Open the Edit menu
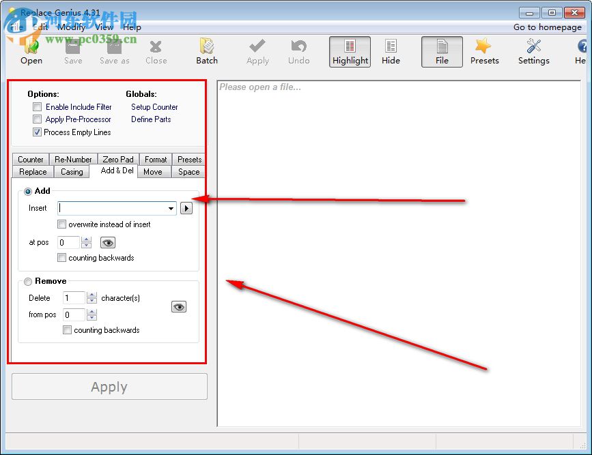 pyautogui.click(x=40, y=27)
